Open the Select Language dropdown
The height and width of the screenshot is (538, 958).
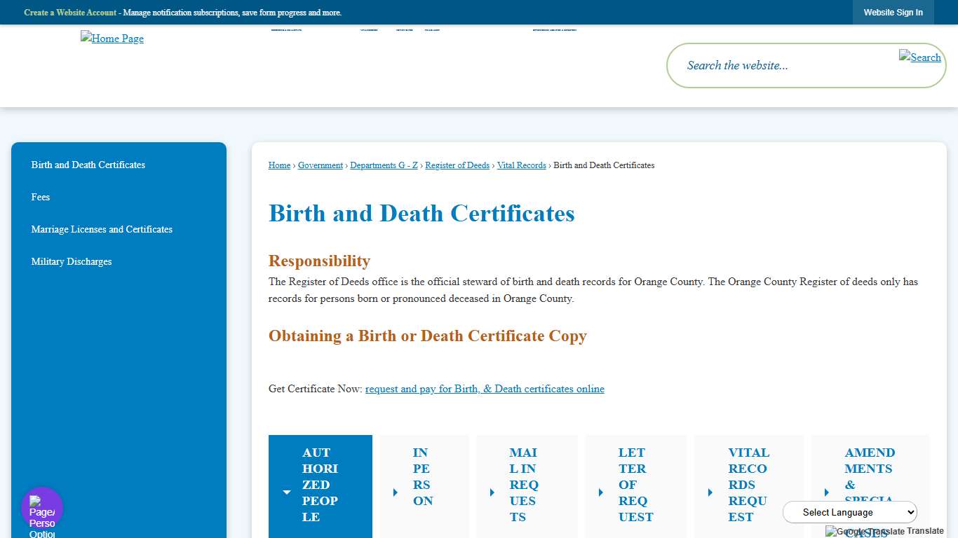pyautogui.click(x=849, y=512)
